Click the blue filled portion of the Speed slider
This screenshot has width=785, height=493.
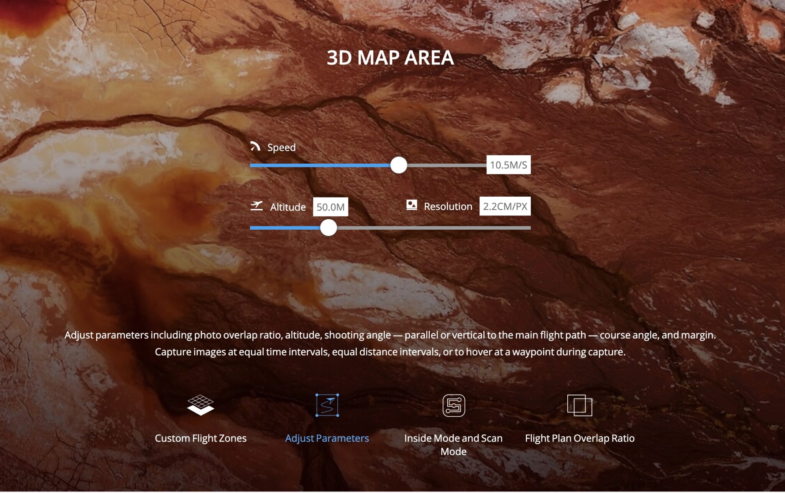click(x=318, y=165)
